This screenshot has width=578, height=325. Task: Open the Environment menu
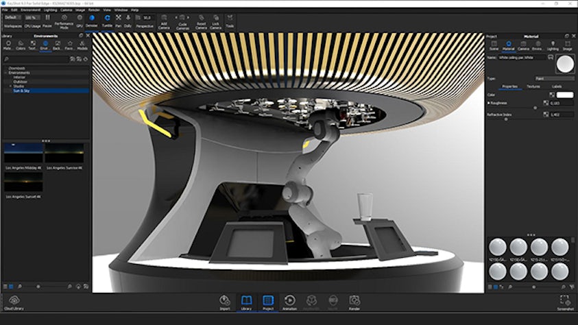pos(31,10)
